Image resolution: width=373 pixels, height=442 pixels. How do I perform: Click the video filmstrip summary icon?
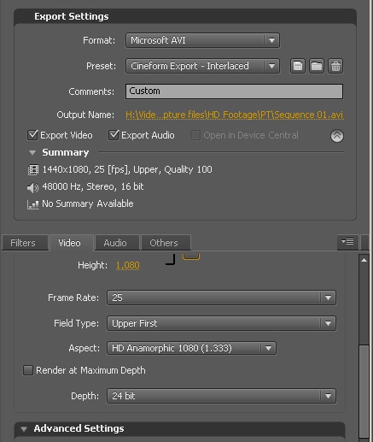(33, 170)
